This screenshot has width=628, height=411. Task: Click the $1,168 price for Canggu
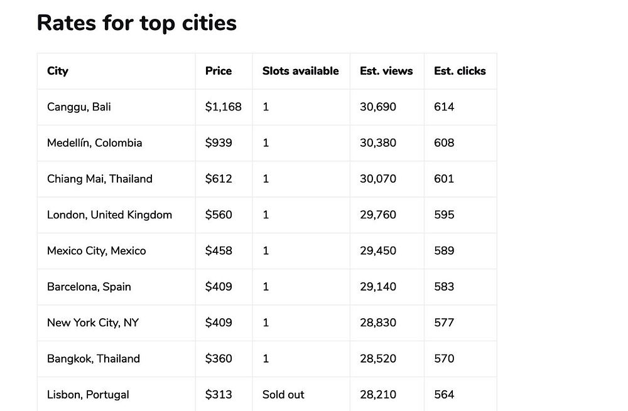point(223,107)
